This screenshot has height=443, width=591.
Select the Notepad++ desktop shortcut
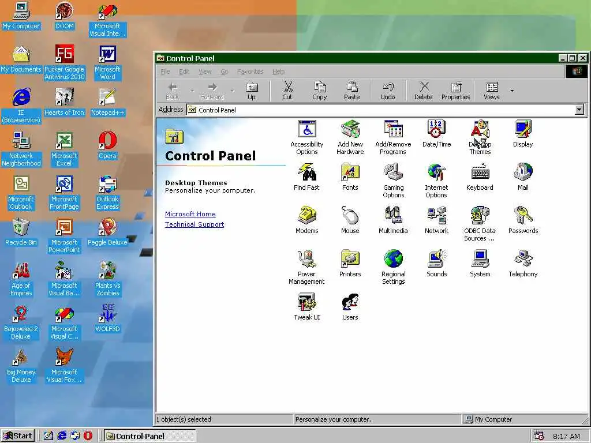click(107, 102)
